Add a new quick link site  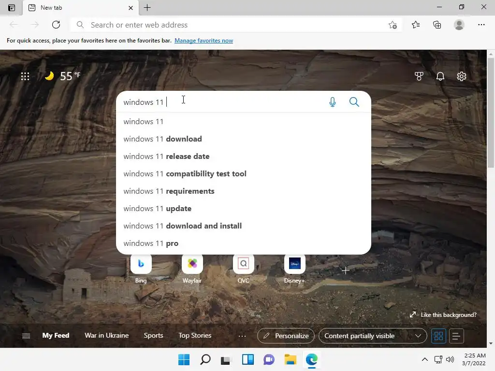point(345,271)
